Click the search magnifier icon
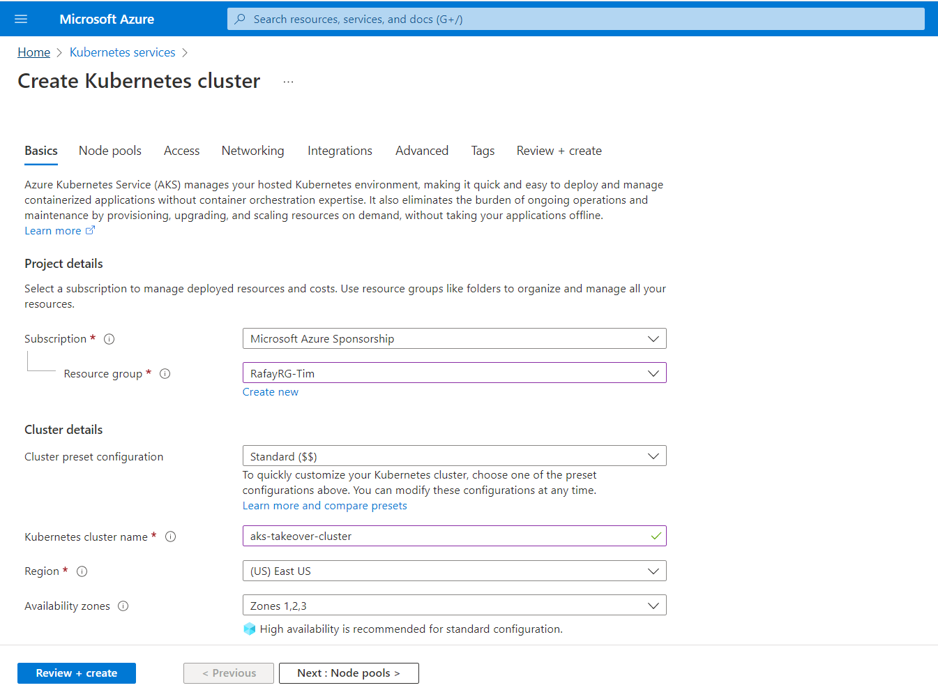This screenshot has height=690, width=938. [x=240, y=19]
